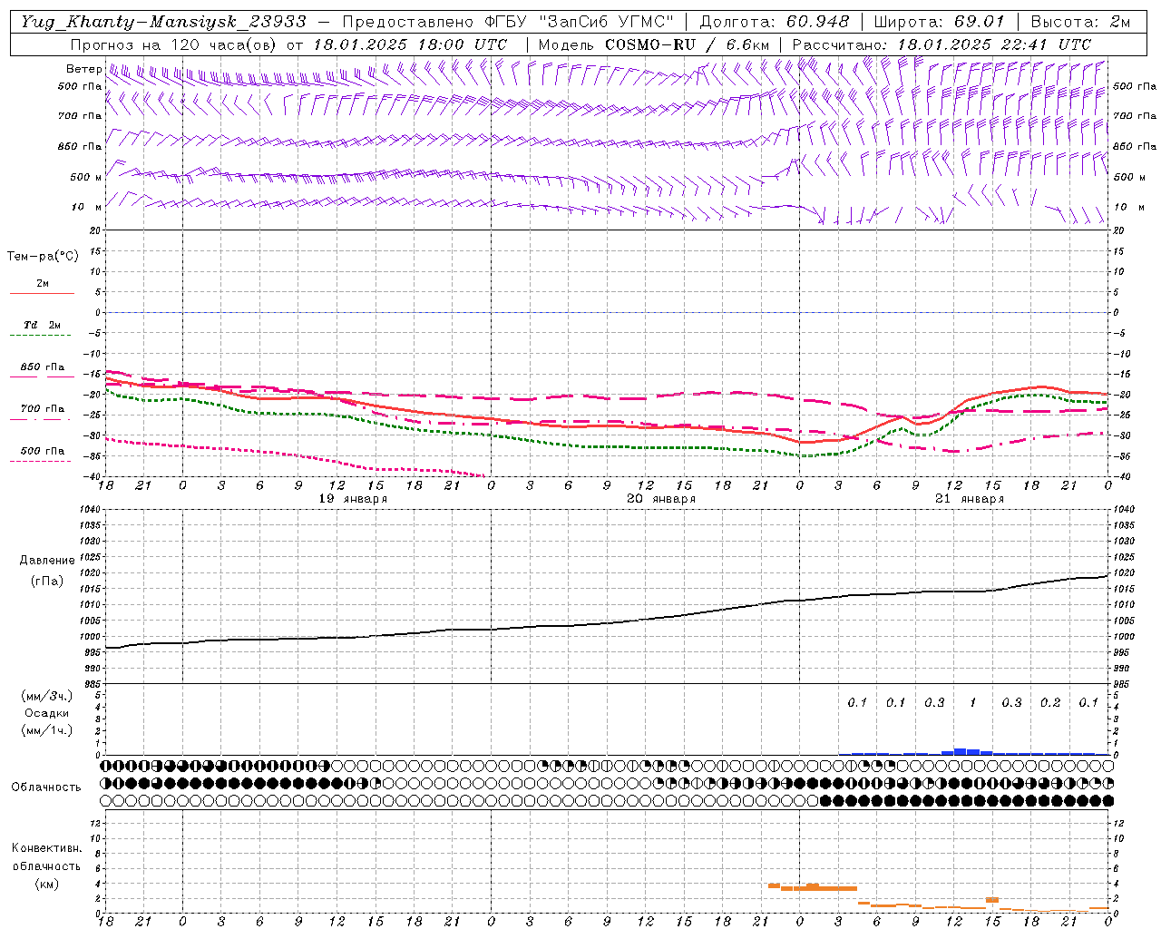Screen dimensions: 1161x929
Task: Click the 'Широта: 69.01' latitude value
Action: tap(938, 22)
